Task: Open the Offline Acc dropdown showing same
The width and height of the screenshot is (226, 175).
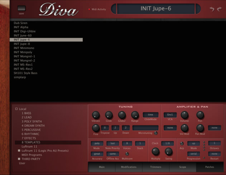Action: [x=112, y=154]
